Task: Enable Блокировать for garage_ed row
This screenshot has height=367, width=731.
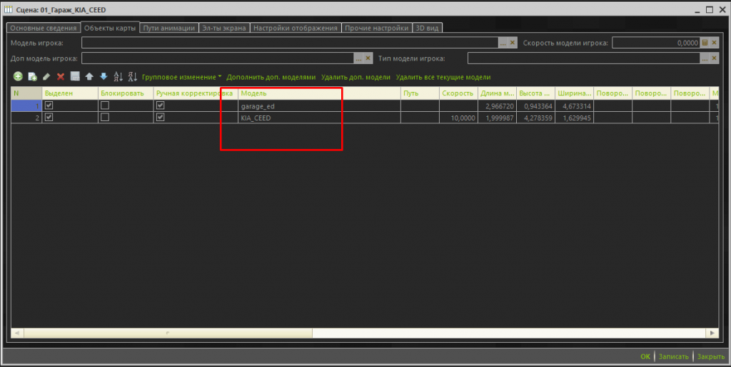Action: [x=105, y=105]
